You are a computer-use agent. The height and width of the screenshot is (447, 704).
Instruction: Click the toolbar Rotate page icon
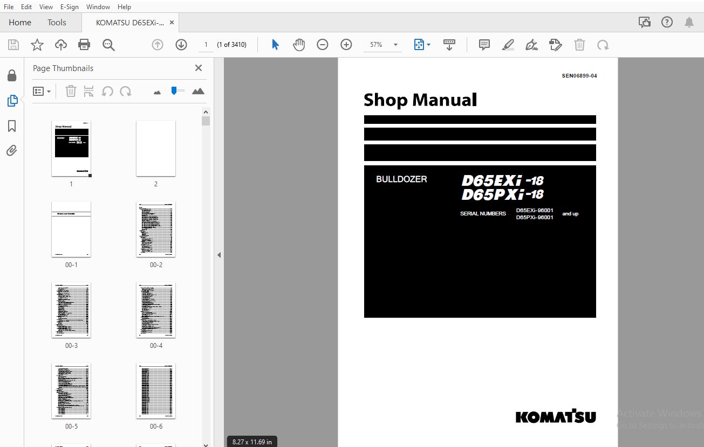click(x=603, y=45)
